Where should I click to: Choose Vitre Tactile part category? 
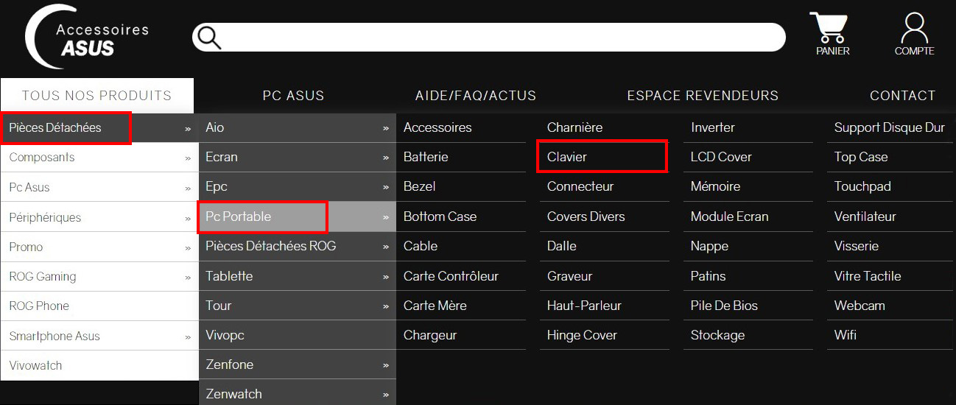868,276
